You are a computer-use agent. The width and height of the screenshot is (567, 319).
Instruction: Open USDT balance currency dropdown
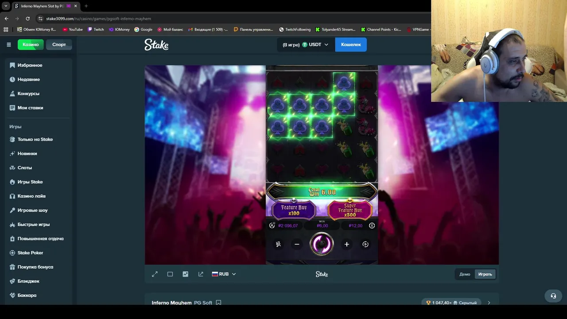coord(306,44)
